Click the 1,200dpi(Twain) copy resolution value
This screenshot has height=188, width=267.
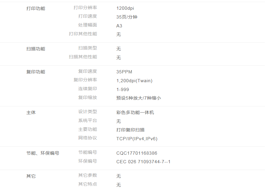[x=134, y=81]
